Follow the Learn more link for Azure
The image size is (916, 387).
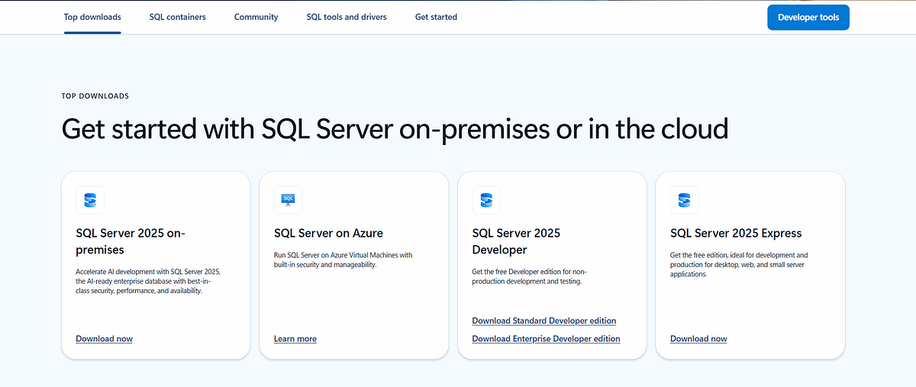[295, 339]
